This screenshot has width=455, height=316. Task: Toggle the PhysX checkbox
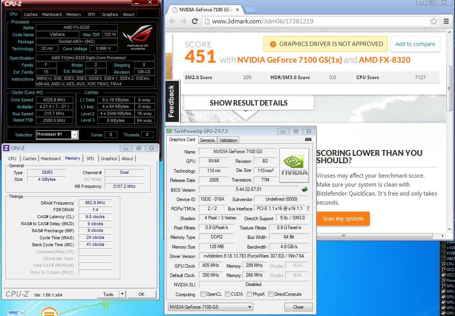click(249, 294)
